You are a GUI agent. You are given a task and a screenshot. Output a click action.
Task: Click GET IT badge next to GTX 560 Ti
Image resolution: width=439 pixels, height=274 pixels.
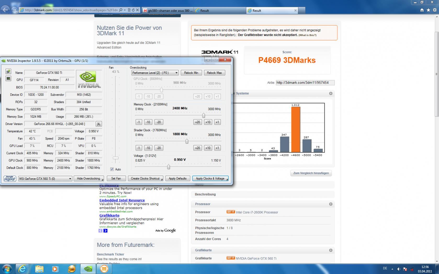point(230,258)
